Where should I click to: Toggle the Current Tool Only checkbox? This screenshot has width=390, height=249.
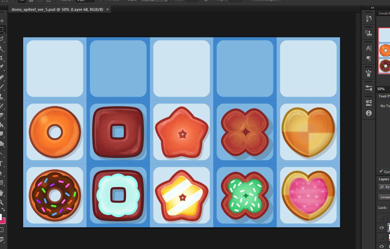point(381,172)
